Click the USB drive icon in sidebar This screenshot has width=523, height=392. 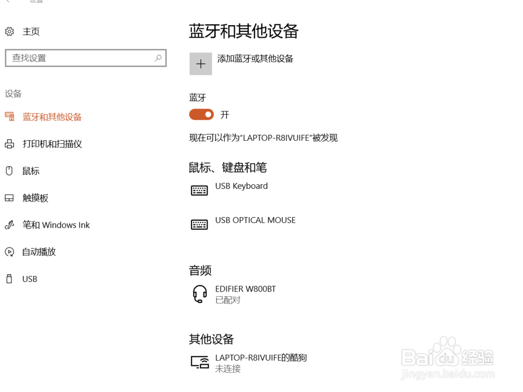tap(9, 278)
